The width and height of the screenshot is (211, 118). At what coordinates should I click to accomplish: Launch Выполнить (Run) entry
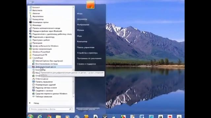(37, 10)
